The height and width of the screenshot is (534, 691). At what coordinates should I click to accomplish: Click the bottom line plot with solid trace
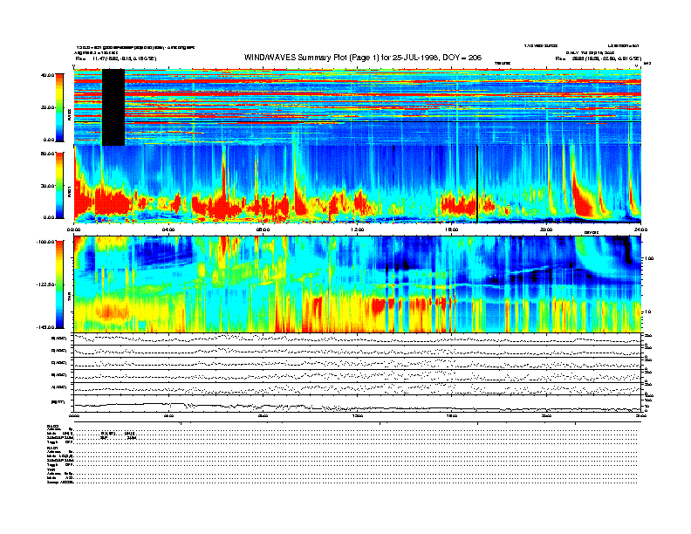tap(358, 404)
